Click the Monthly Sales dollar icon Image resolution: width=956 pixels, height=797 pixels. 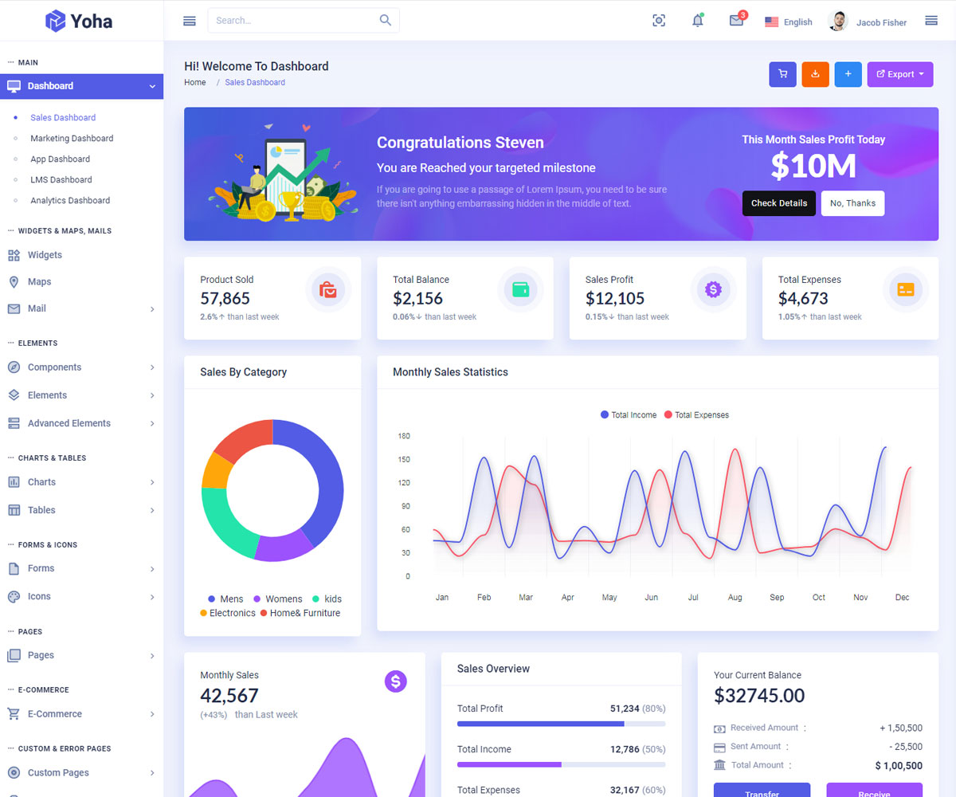pyautogui.click(x=396, y=681)
